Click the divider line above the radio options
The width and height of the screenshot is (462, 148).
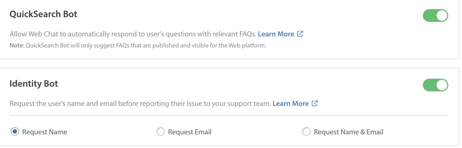coord(229,115)
